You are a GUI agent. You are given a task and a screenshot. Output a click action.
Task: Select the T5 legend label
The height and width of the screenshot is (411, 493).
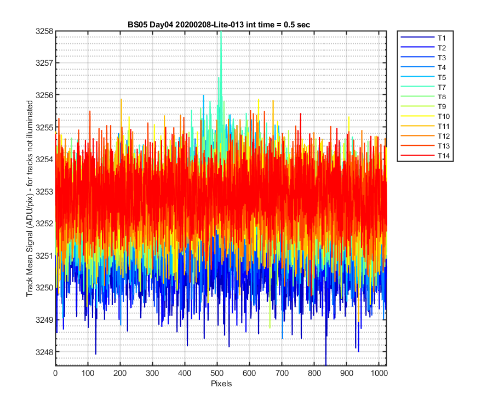(442, 77)
